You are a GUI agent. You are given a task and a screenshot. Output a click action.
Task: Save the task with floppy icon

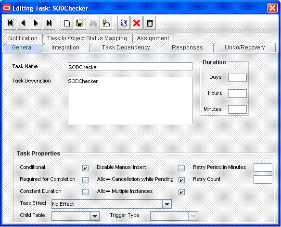80,23
